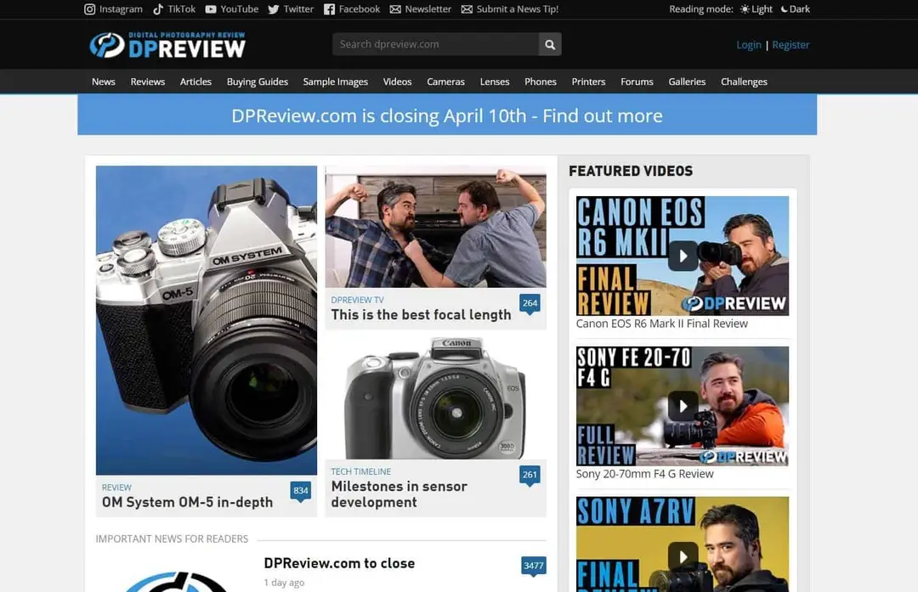Open the Canon EOS 300D camera image

point(435,397)
